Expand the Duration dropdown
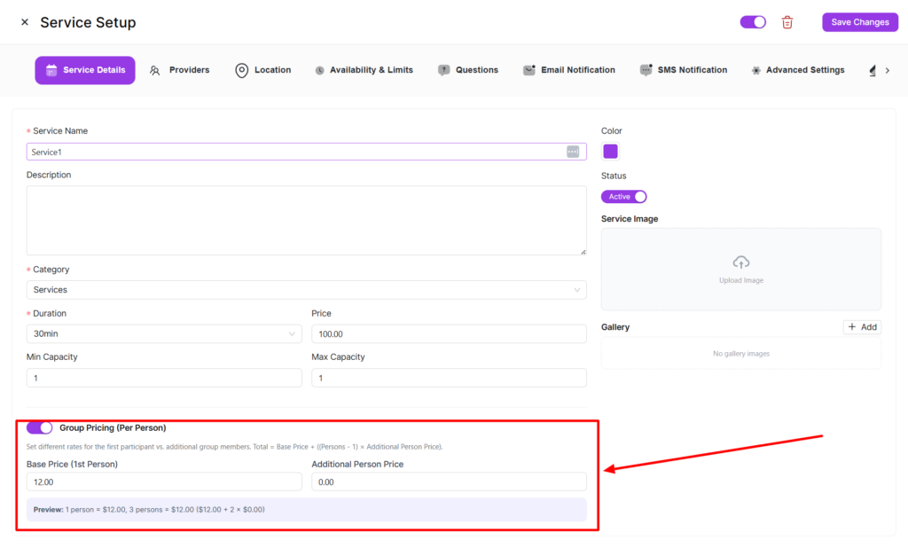This screenshot has height=548, width=908. 164,333
